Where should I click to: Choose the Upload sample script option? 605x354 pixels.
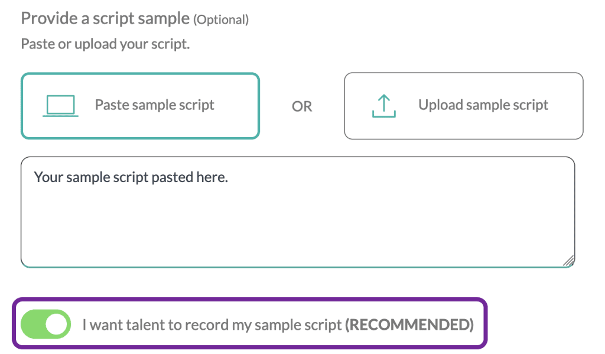[463, 106]
